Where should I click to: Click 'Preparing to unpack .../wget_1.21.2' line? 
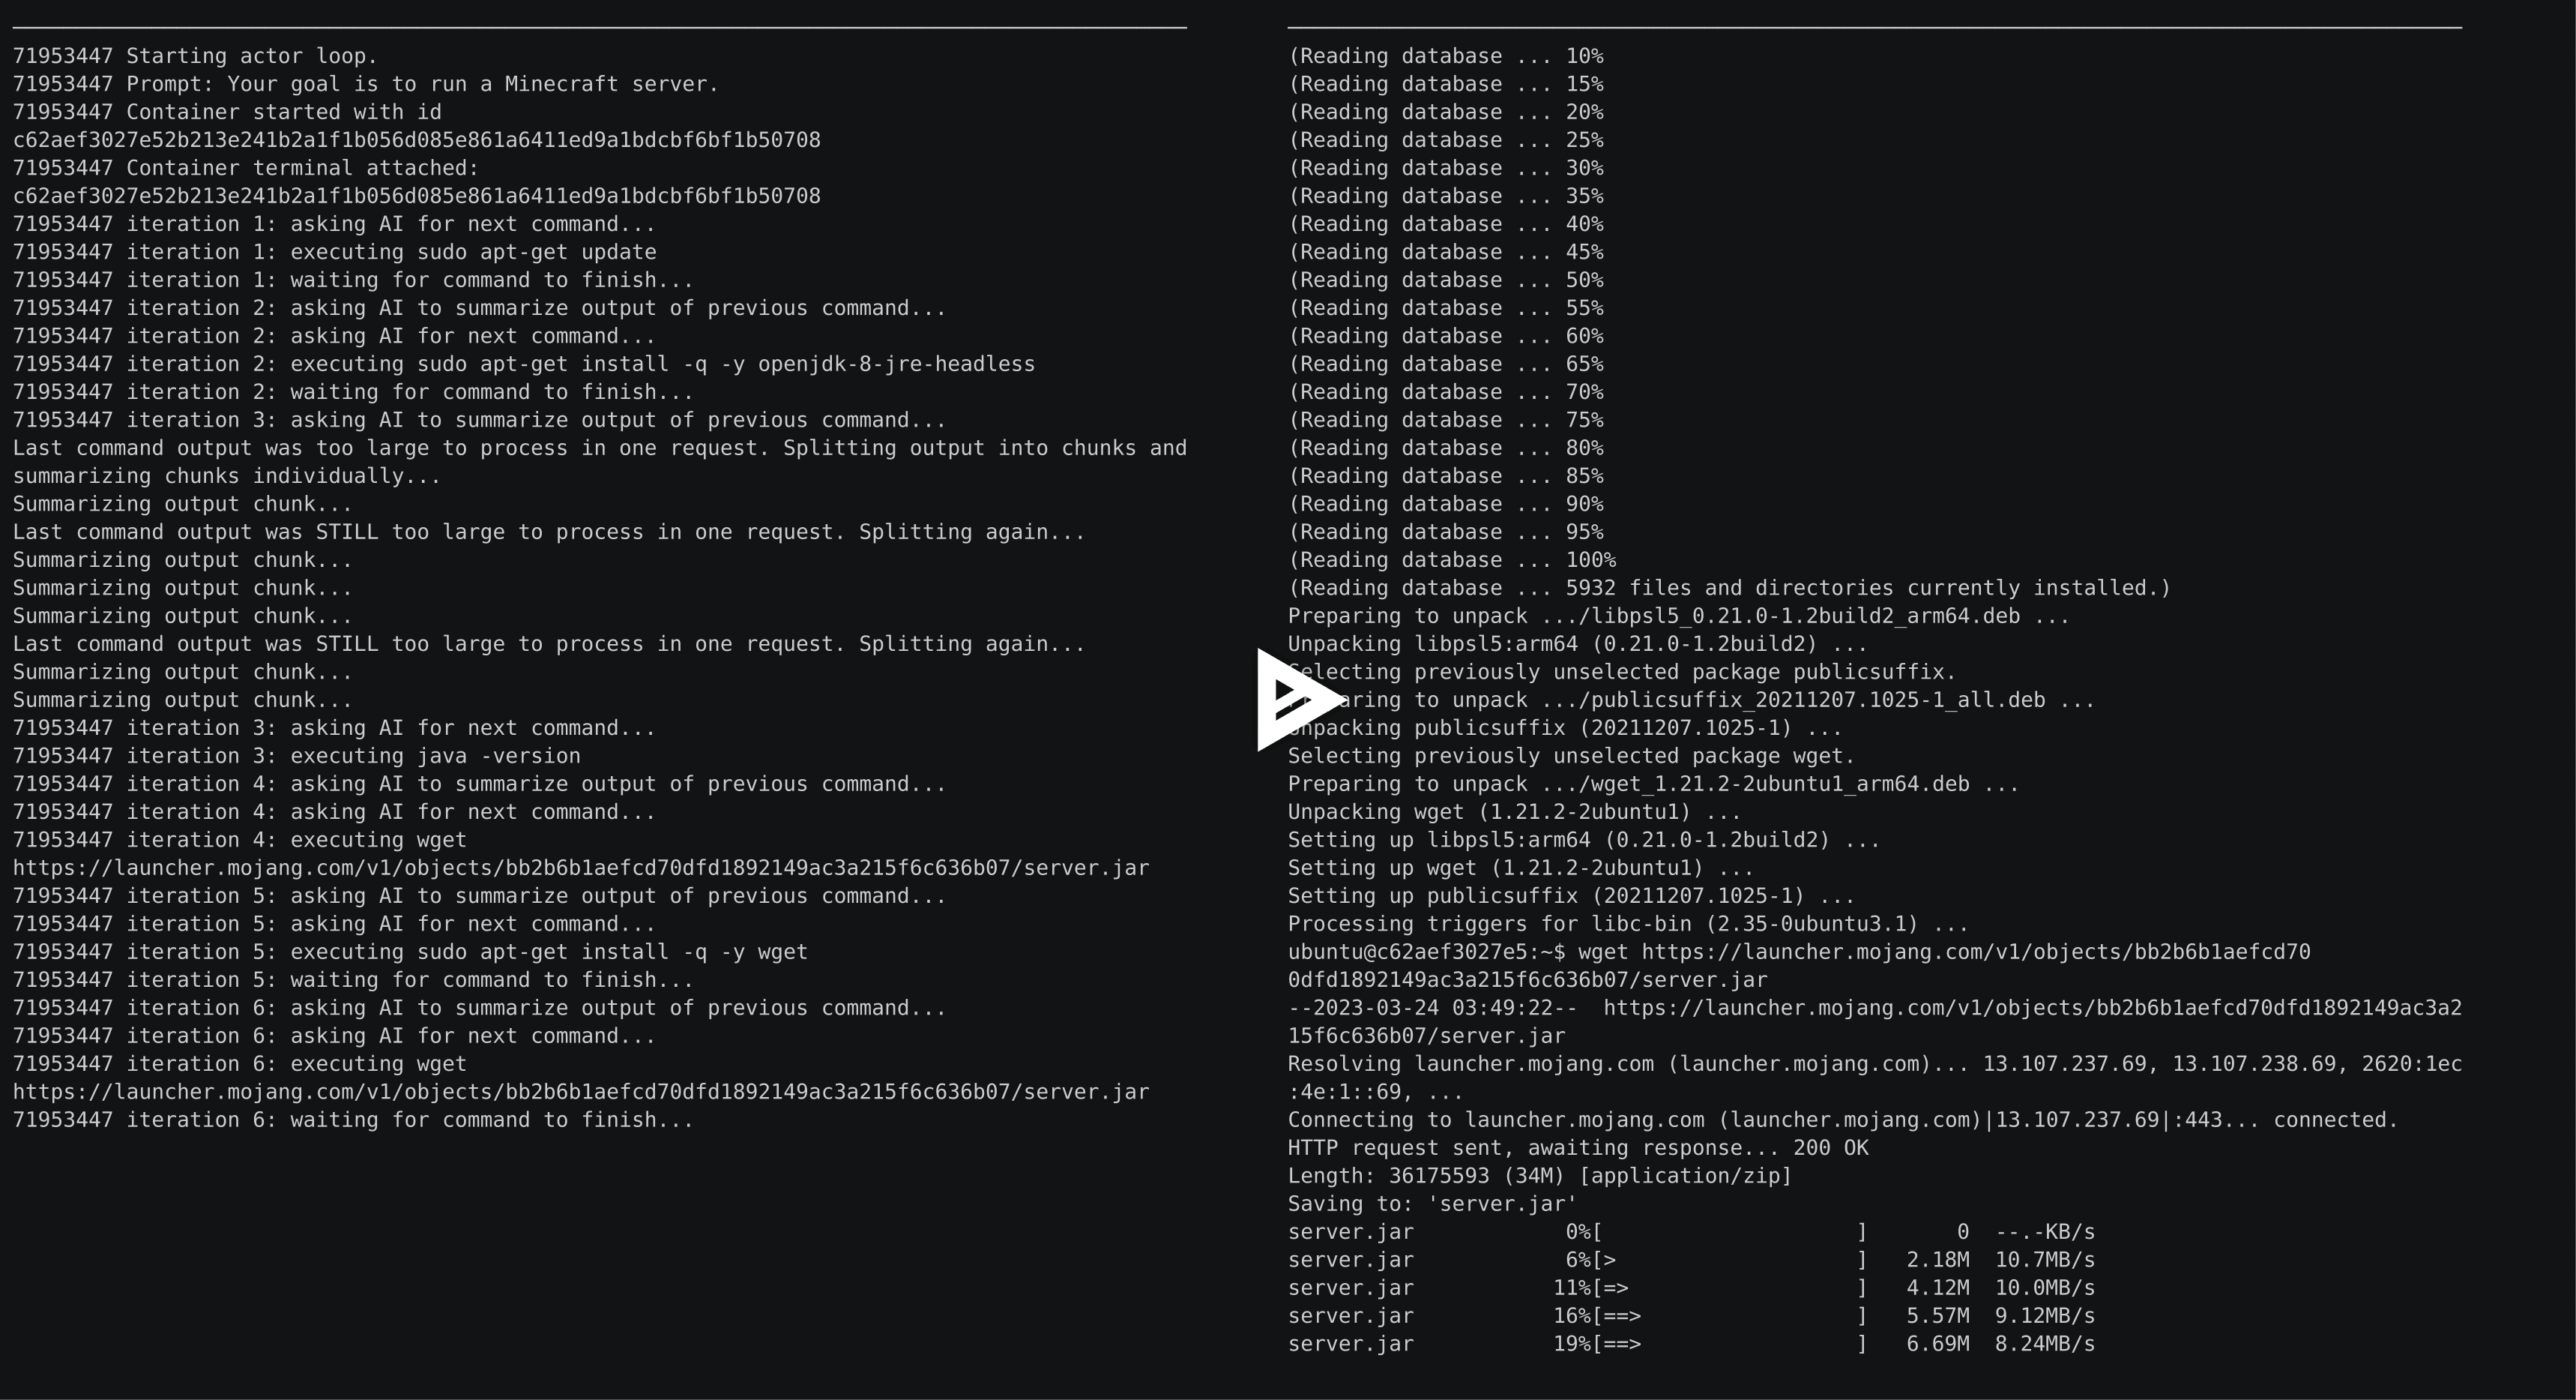1654,784
